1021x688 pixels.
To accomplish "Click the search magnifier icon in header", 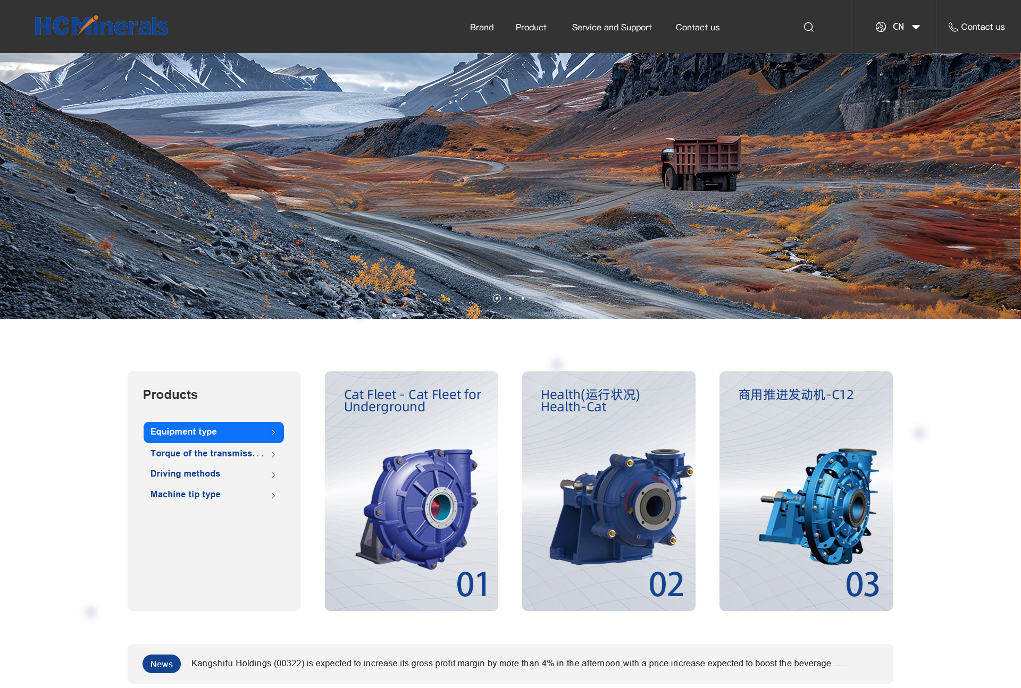I will click(x=808, y=27).
